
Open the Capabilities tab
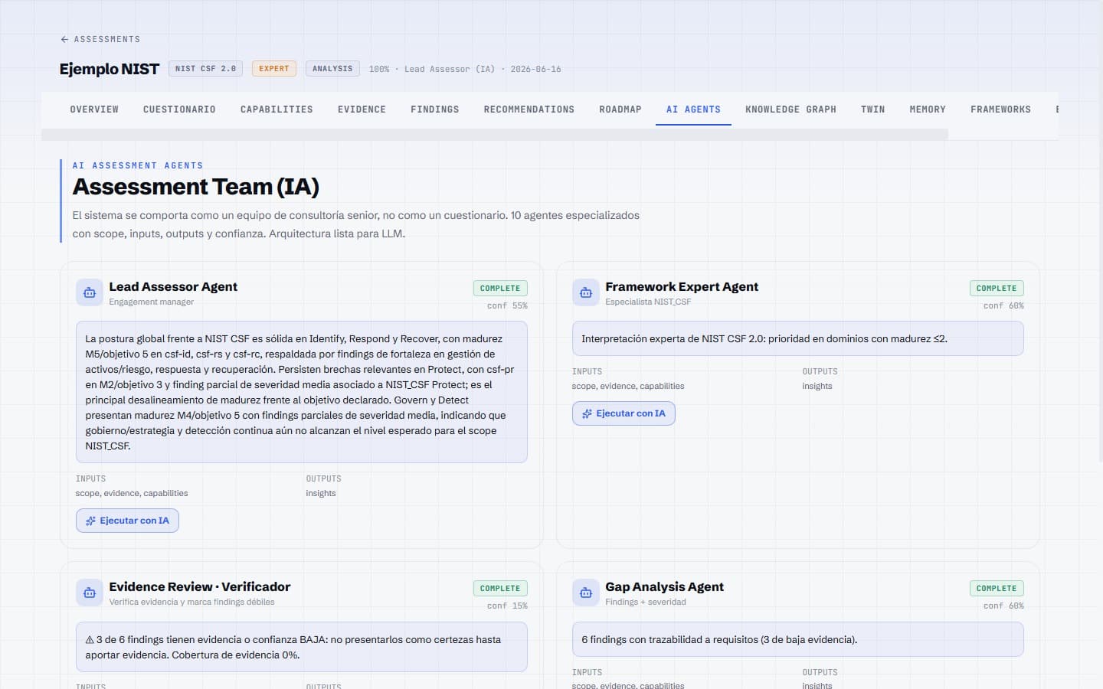tap(277, 109)
